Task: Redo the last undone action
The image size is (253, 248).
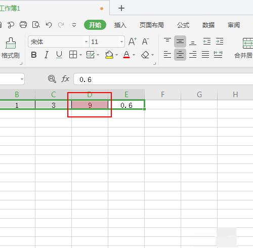Action: [61, 25]
